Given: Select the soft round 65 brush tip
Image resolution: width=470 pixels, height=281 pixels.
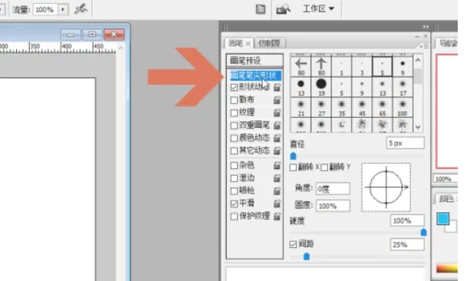Looking at the screenshot, I should tap(382, 107).
